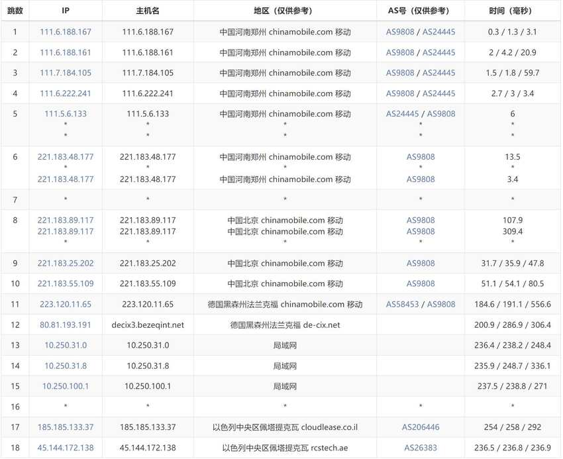Select region text with cloudlease.co.il
563x459 pixels.
click(285, 427)
